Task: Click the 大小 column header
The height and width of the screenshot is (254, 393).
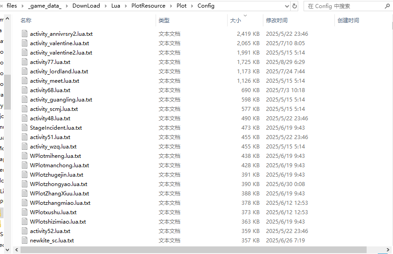Action: tap(235, 21)
